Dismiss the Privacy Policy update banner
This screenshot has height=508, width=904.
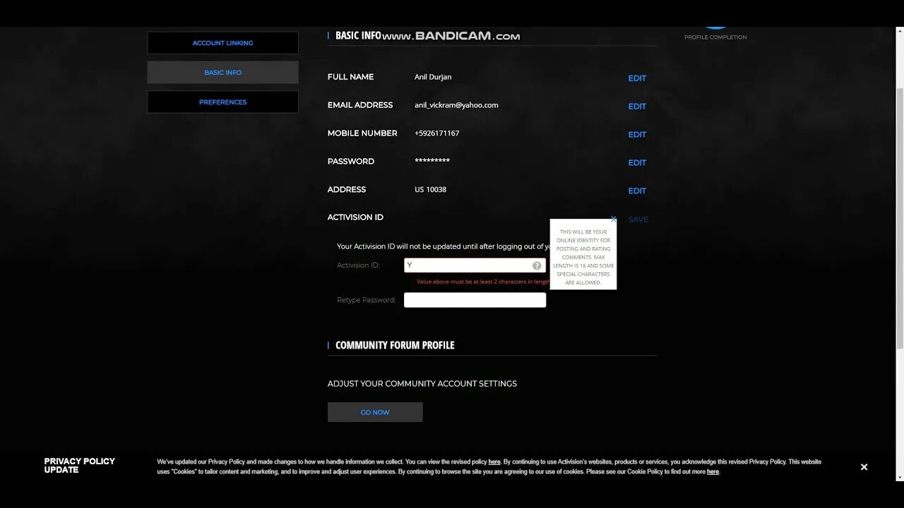click(x=864, y=467)
